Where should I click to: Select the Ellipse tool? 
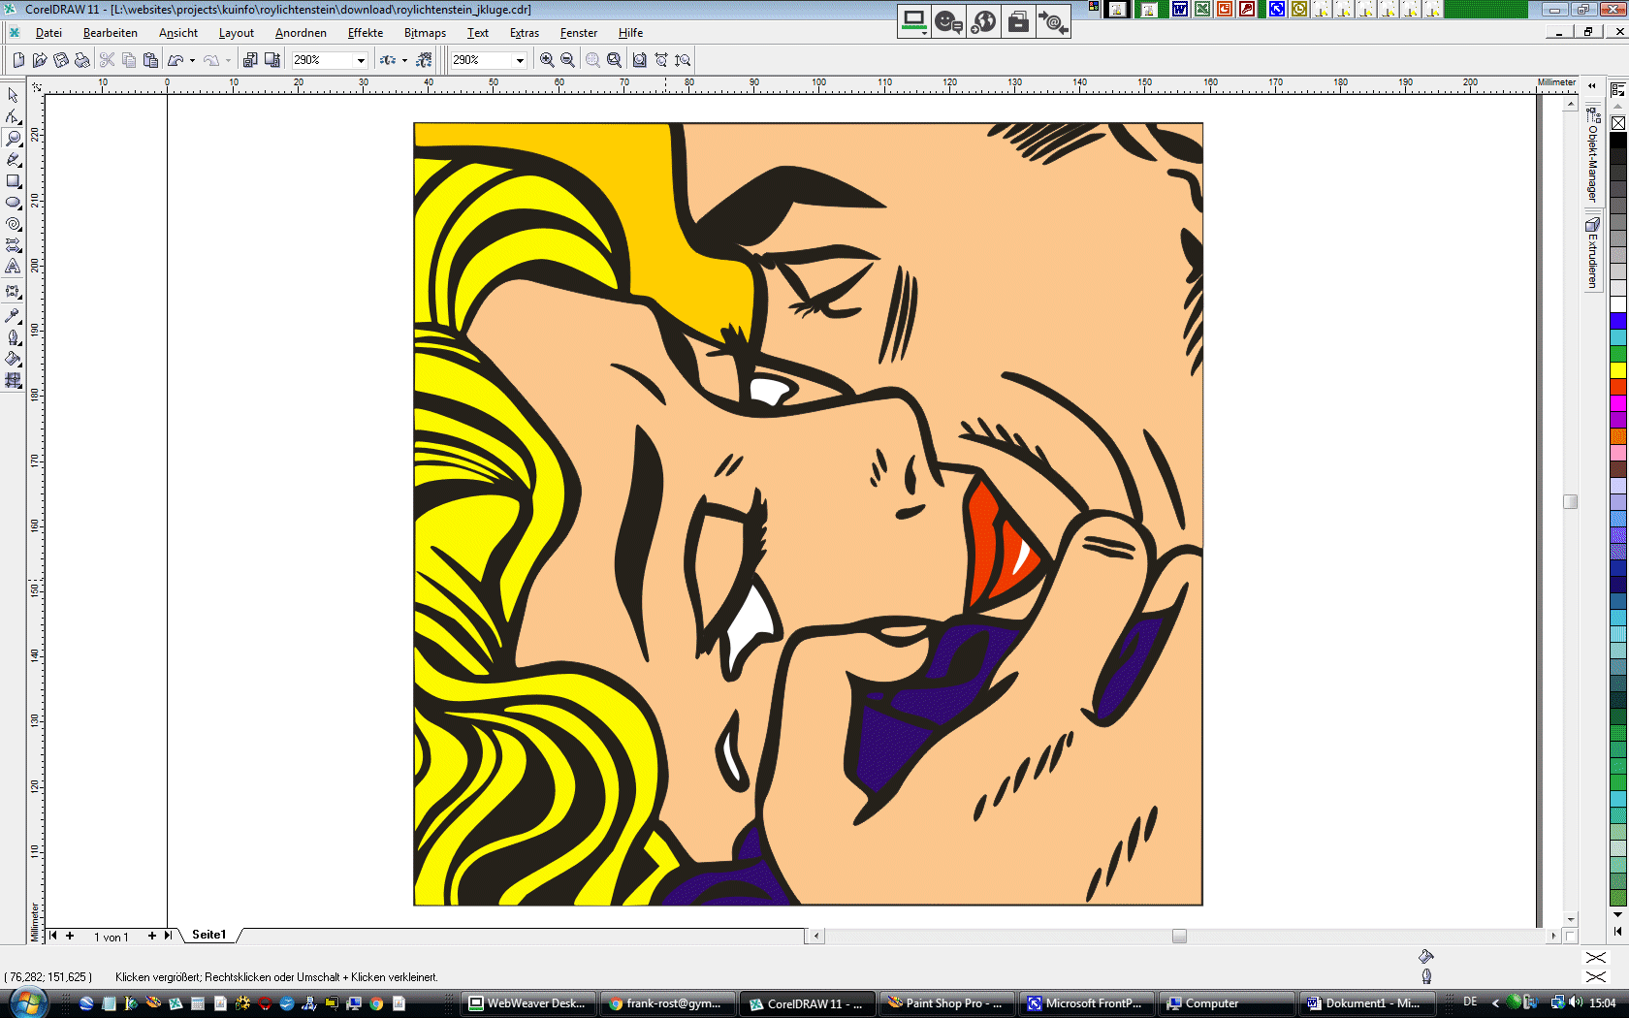click(x=13, y=203)
